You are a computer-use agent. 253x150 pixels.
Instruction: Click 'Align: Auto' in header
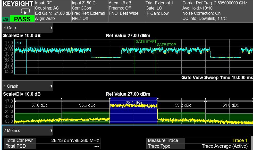click(45, 19)
